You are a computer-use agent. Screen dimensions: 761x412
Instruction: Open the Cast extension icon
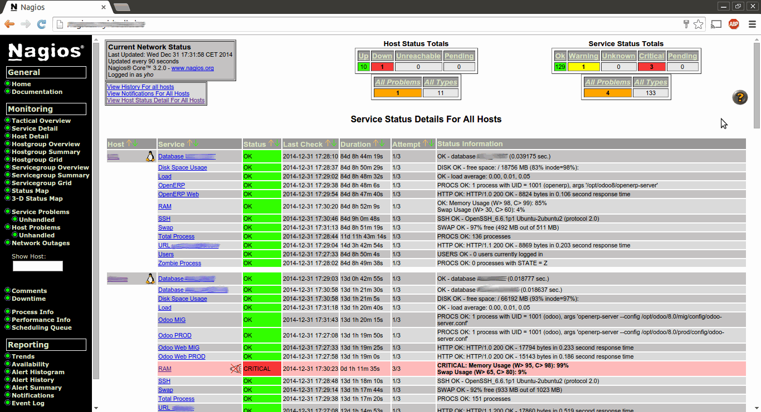coord(716,24)
